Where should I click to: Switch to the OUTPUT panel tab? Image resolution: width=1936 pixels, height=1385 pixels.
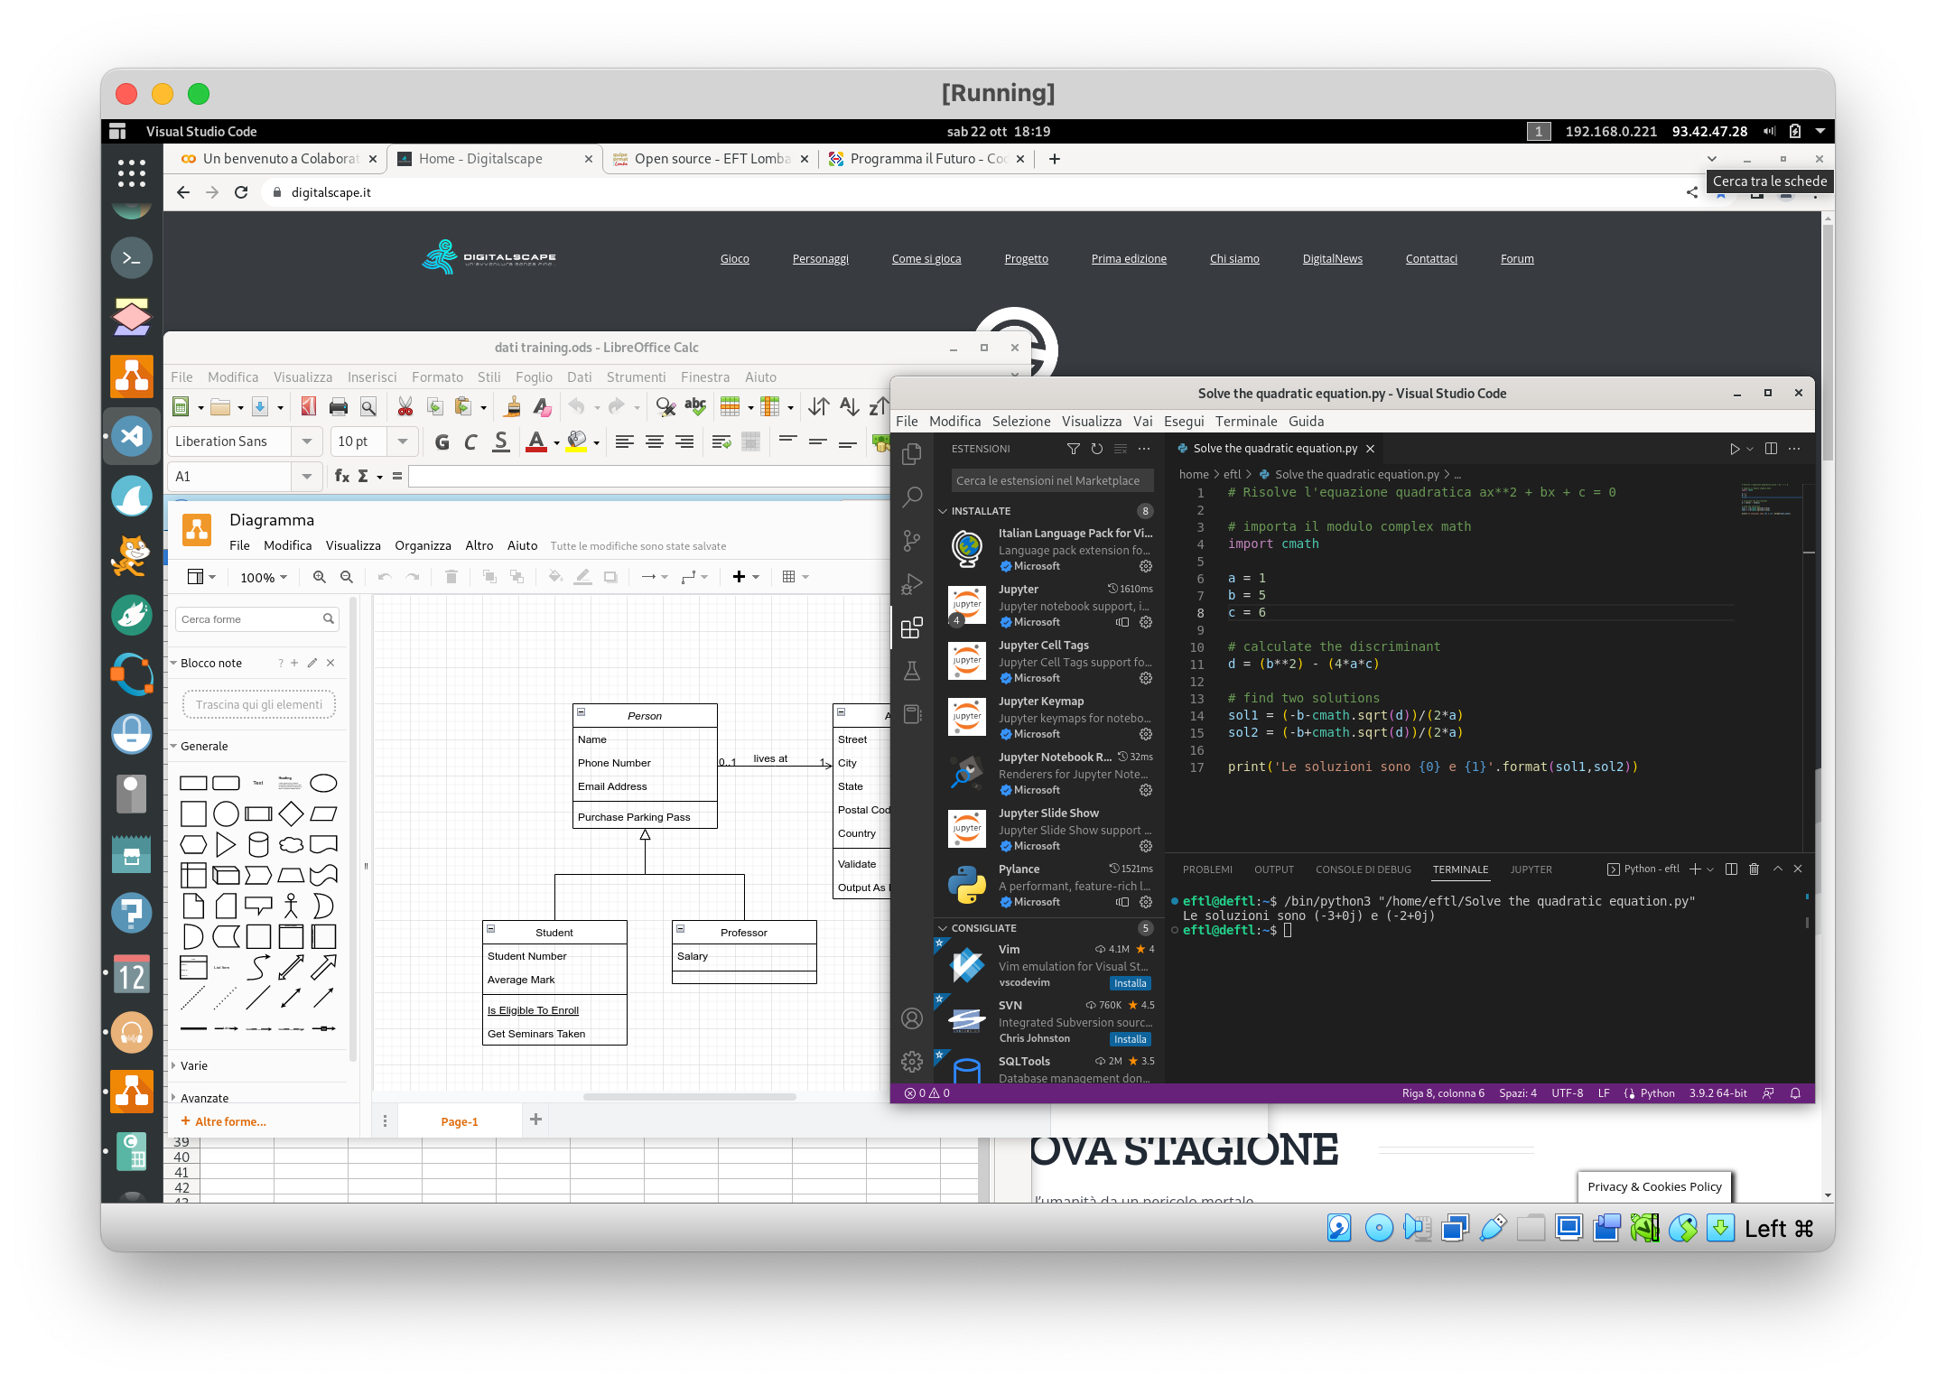click(1273, 869)
